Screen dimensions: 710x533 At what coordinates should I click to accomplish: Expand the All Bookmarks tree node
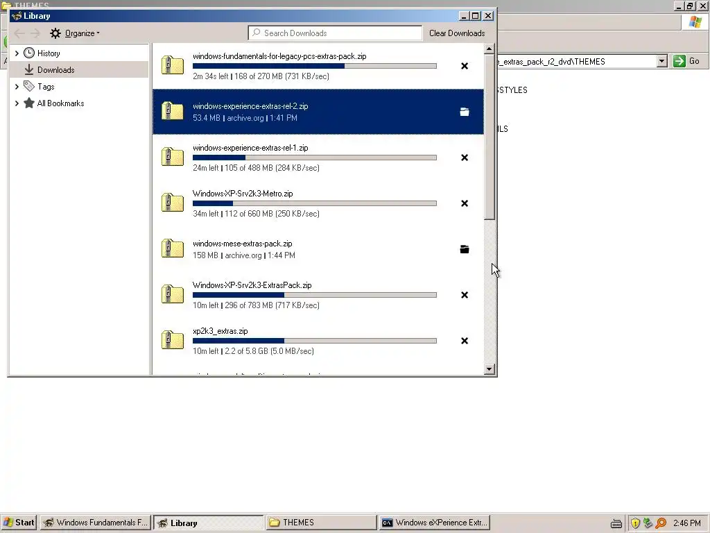[17, 103]
